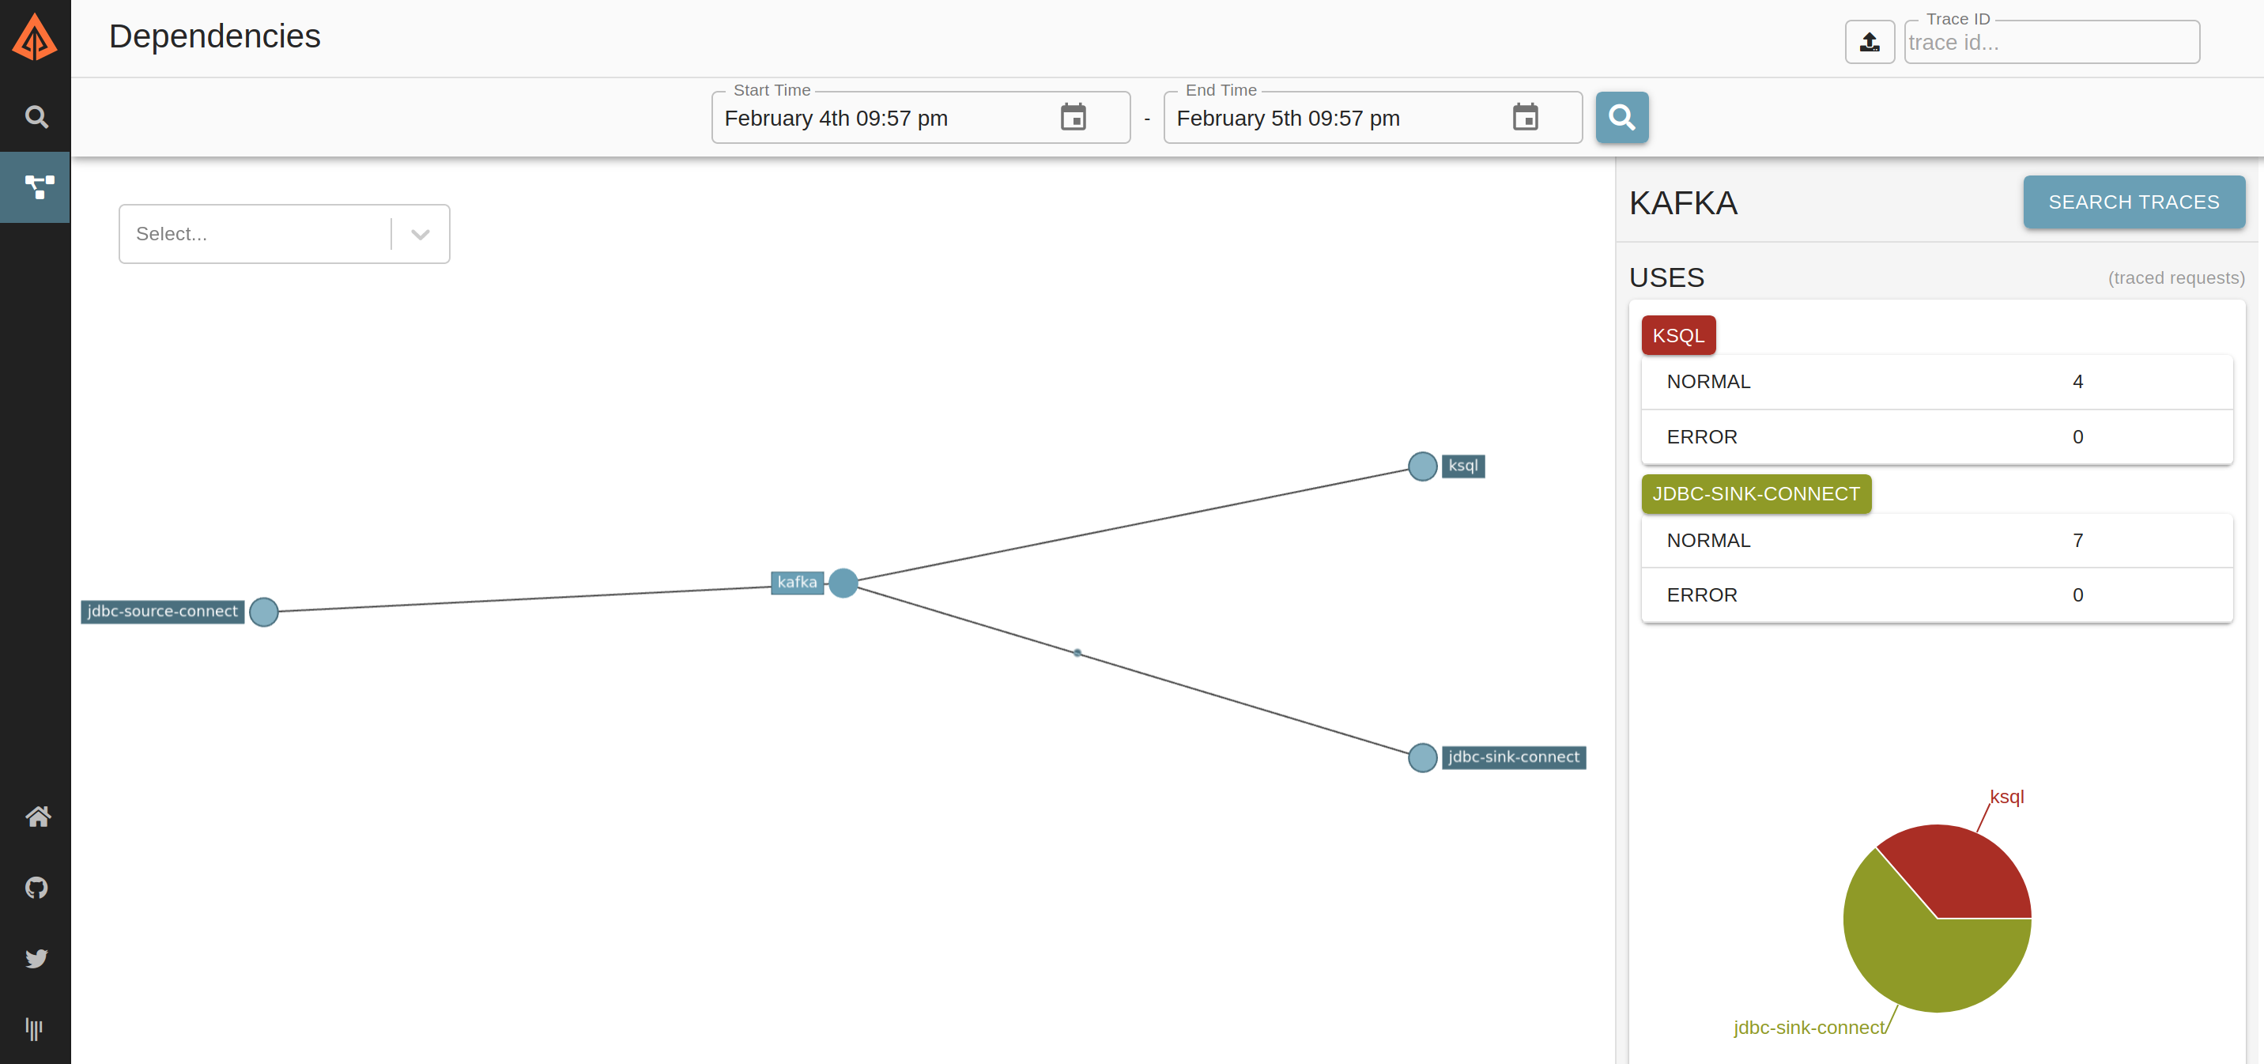Click the Start Time calendar picker icon
Screen dimensions: 2264x1064
coord(1076,117)
